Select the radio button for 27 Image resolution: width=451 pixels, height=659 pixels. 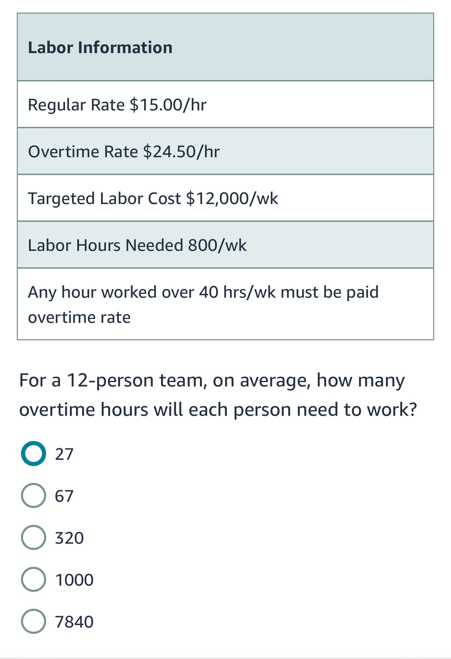pyautogui.click(x=34, y=454)
